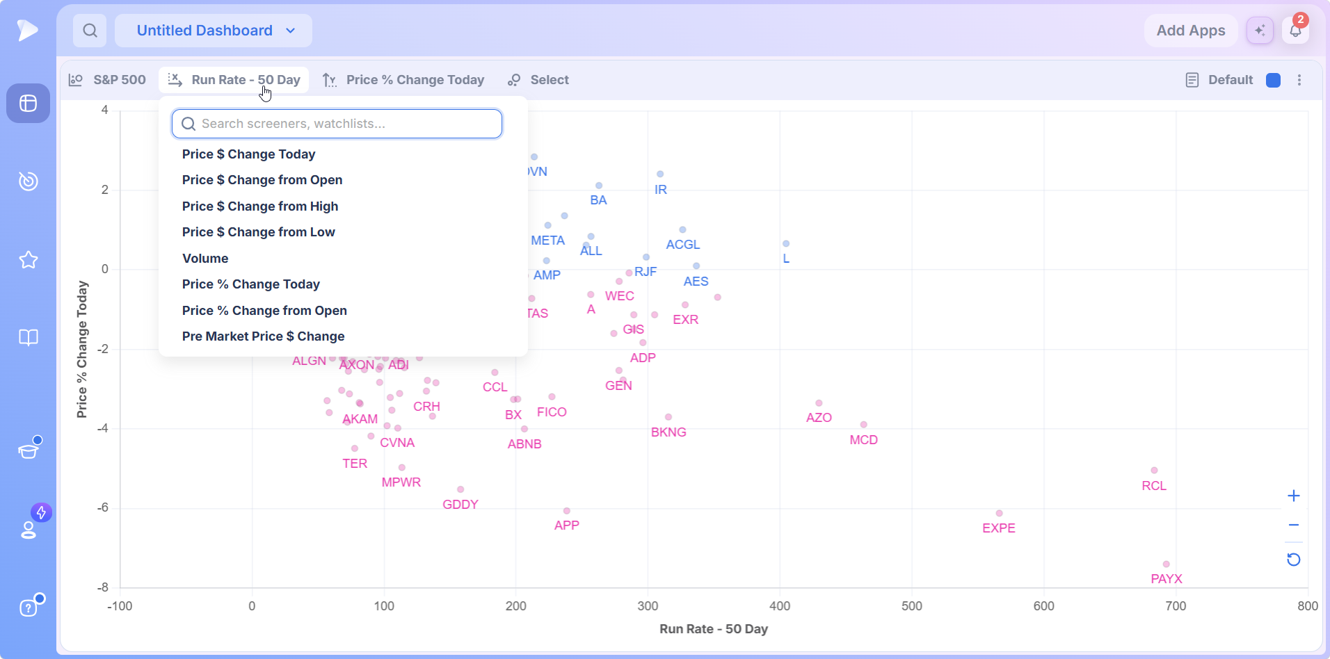Click the PAYX data point label

(x=1167, y=579)
